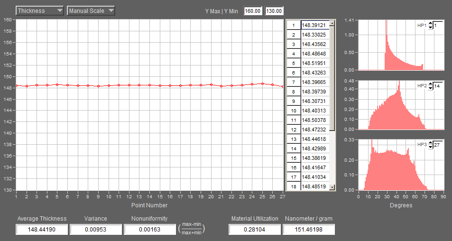Select list value 148.50378 in row 11
Image resolution: width=452 pixels, height=241 pixels.
pyautogui.click(x=315, y=120)
